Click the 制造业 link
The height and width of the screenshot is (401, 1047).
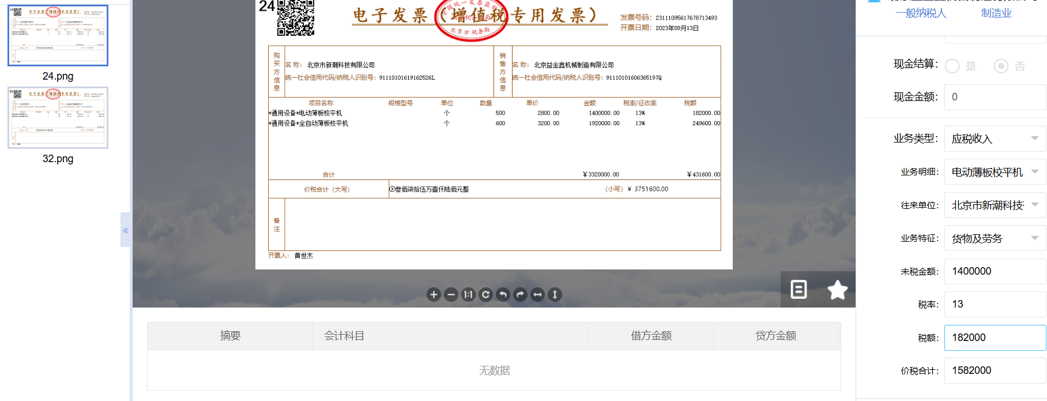[996, 13]
